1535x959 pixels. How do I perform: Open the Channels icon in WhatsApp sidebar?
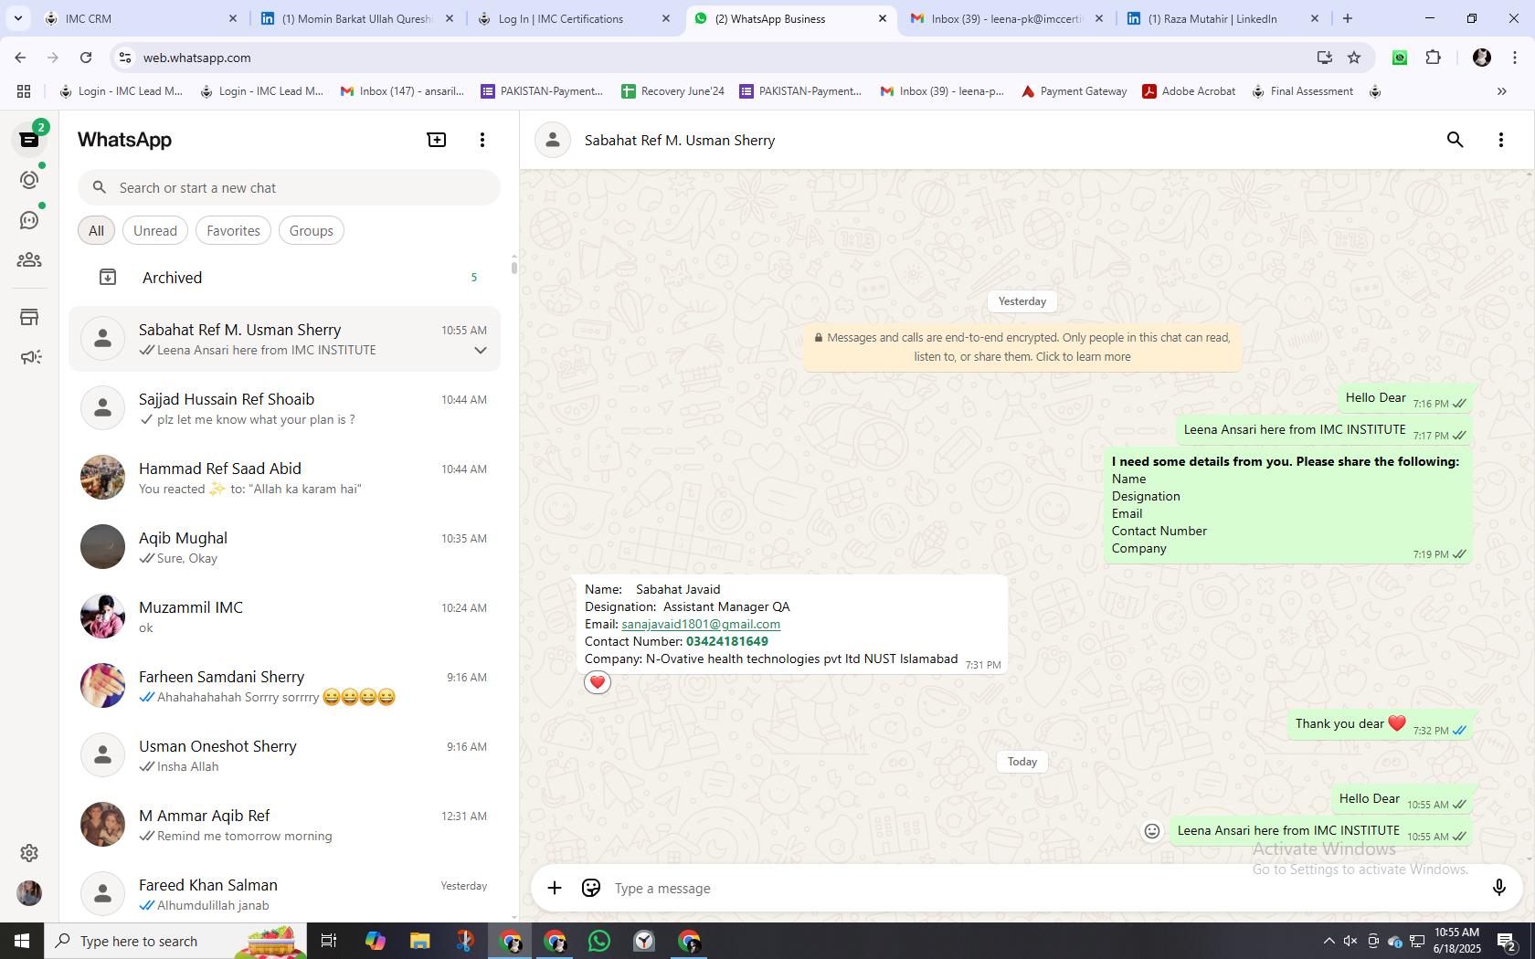pos(29,220)
